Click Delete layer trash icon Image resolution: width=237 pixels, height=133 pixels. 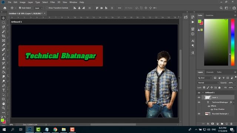(x=231, y=124)
